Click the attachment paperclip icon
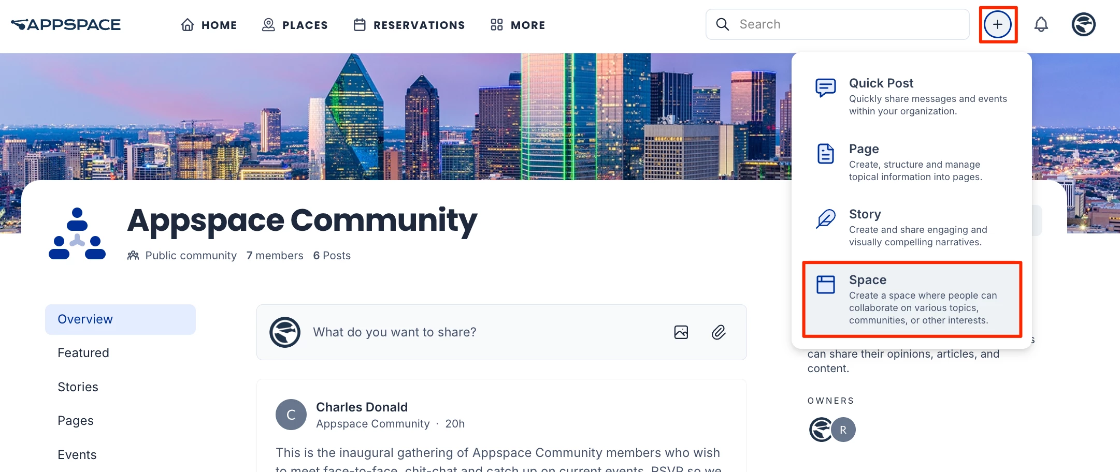1120x472 pixels. click(719, 332)
